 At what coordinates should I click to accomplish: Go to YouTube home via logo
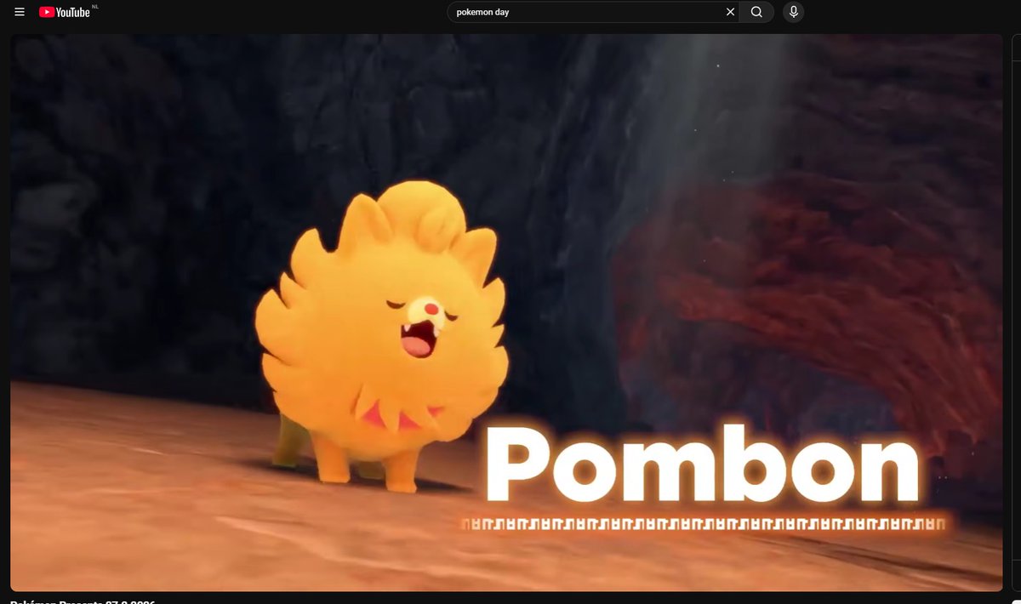click(65, 12)
